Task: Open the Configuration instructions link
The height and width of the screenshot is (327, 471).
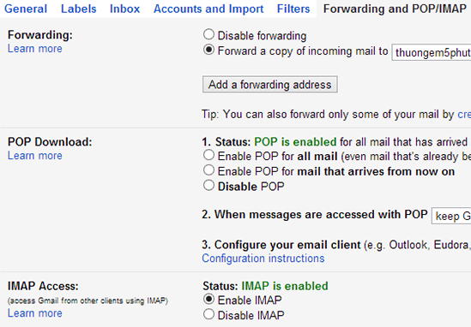Action: [x=263, y=259]
